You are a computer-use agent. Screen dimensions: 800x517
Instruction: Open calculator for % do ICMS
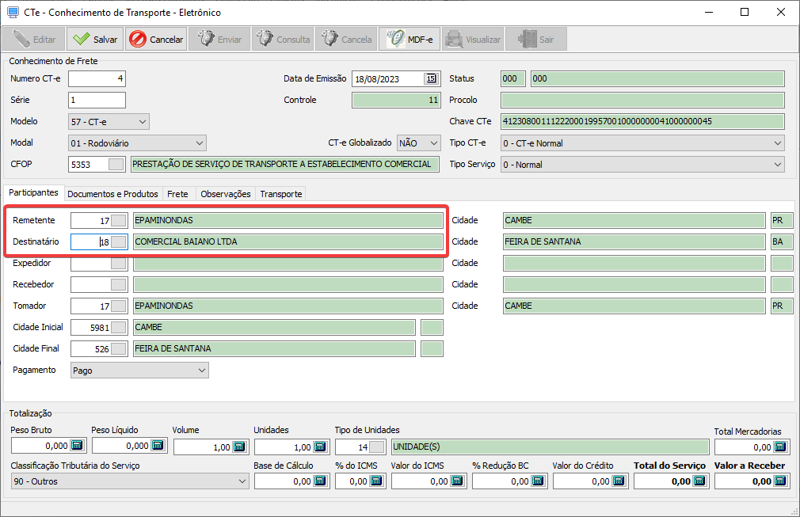[376, 481]
